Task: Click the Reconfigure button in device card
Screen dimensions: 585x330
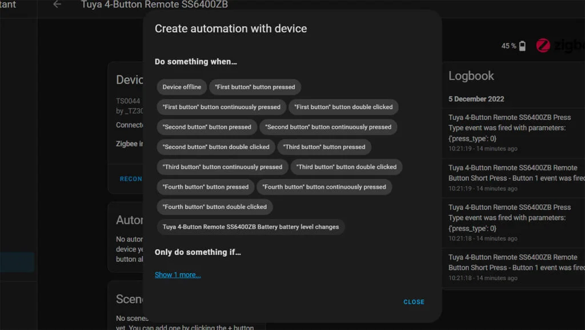Action: coord(131,179)
